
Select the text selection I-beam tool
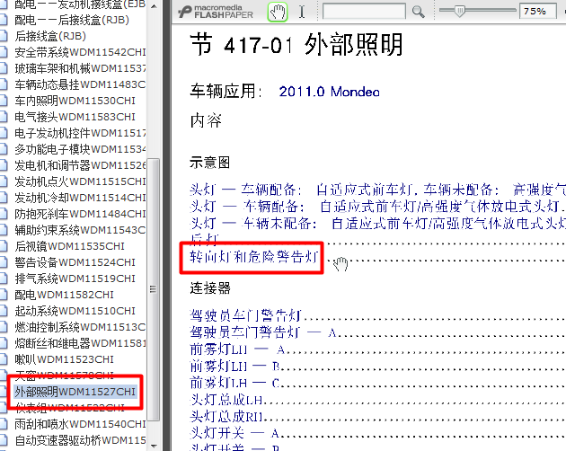click(302, 12)
